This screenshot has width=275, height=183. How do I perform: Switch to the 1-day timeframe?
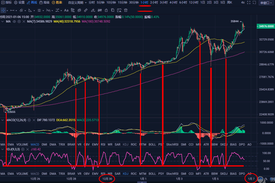[203, 2]
